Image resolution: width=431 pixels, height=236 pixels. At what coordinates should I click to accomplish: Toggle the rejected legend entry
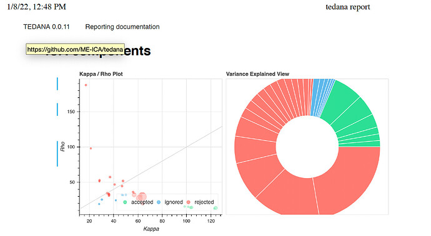pos(201,202)
